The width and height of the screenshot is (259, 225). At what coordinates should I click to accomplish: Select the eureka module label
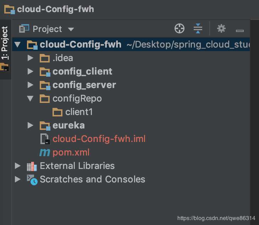[x=68, y=126]
